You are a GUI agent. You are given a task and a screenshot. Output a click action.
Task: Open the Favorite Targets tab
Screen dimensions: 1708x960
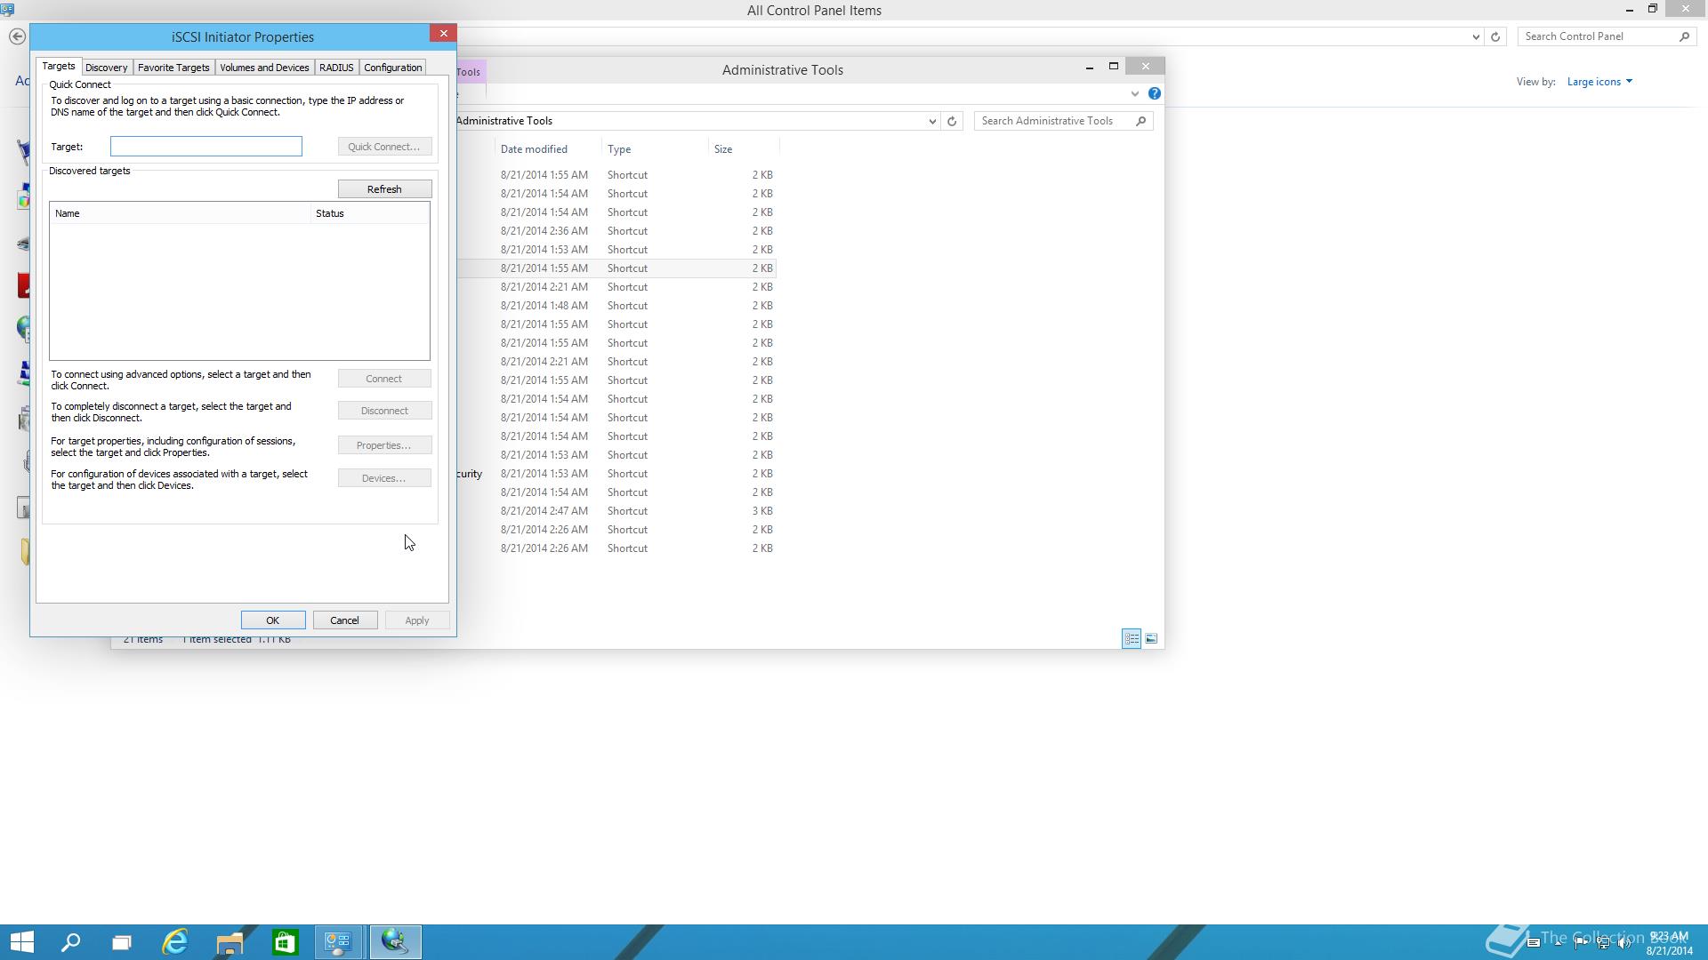(173, 68)
